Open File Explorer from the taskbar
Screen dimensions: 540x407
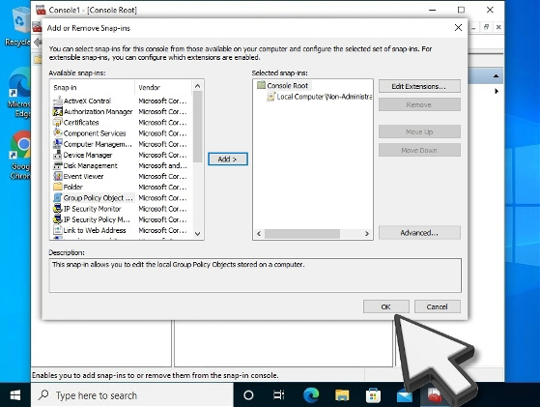pos(342,395)
